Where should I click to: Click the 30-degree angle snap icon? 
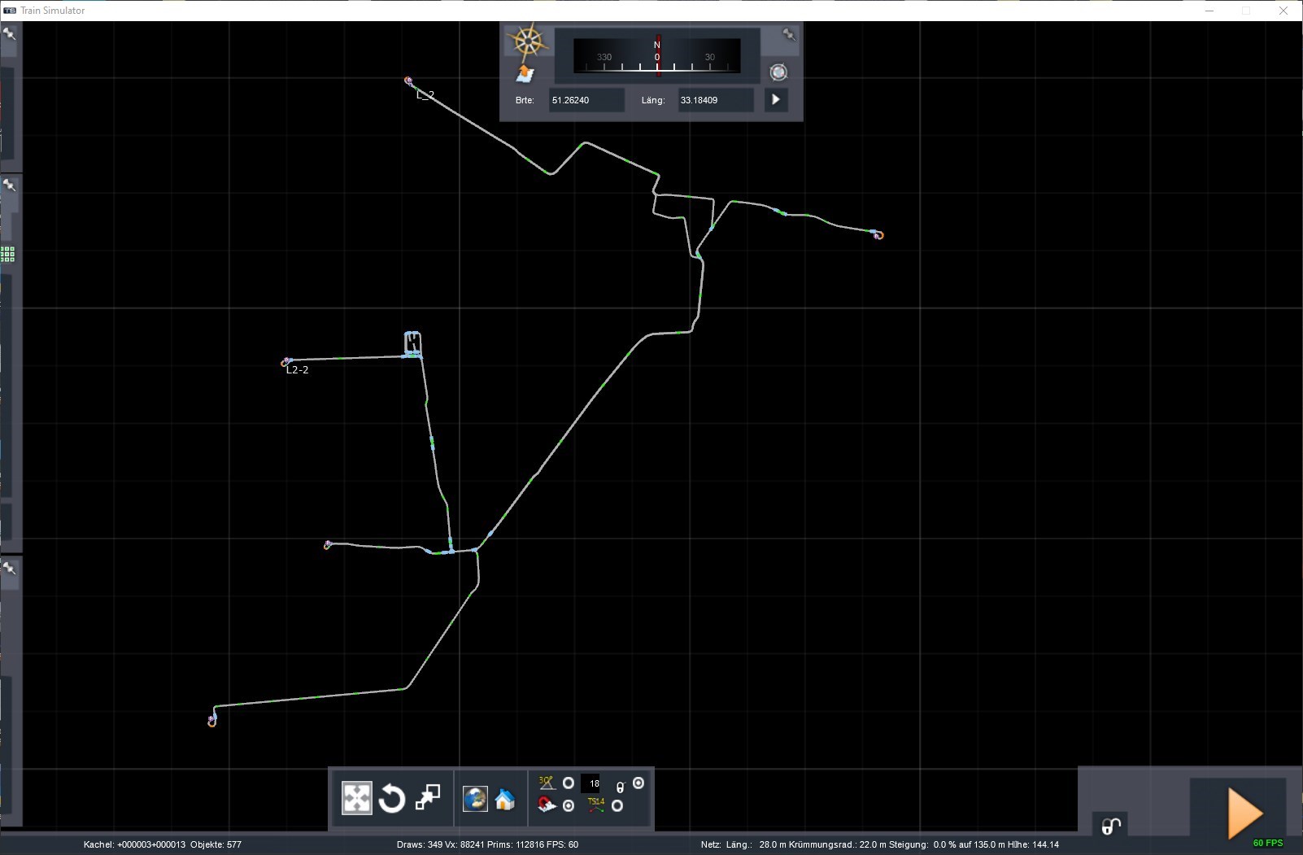coord(547,783)
